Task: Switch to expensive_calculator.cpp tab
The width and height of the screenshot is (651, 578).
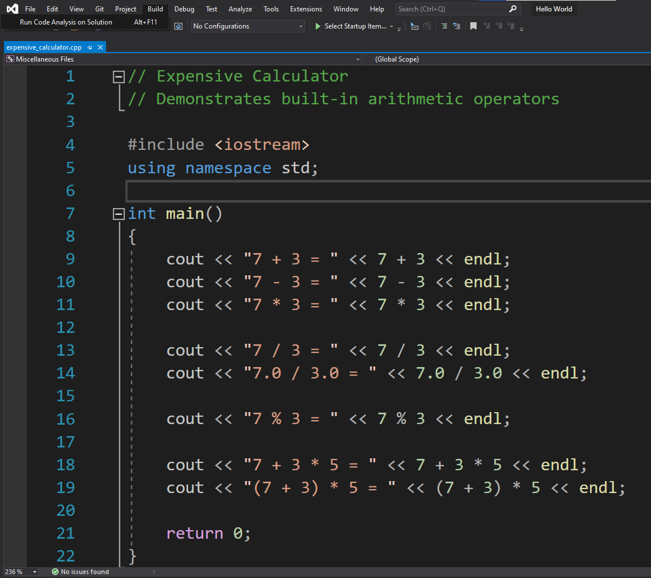Action: click(44, 47)
